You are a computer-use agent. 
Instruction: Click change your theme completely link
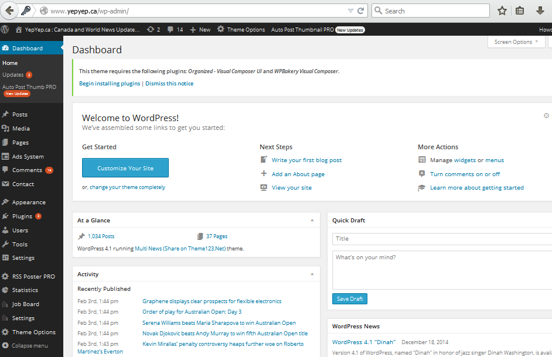(x=127, y=187)
